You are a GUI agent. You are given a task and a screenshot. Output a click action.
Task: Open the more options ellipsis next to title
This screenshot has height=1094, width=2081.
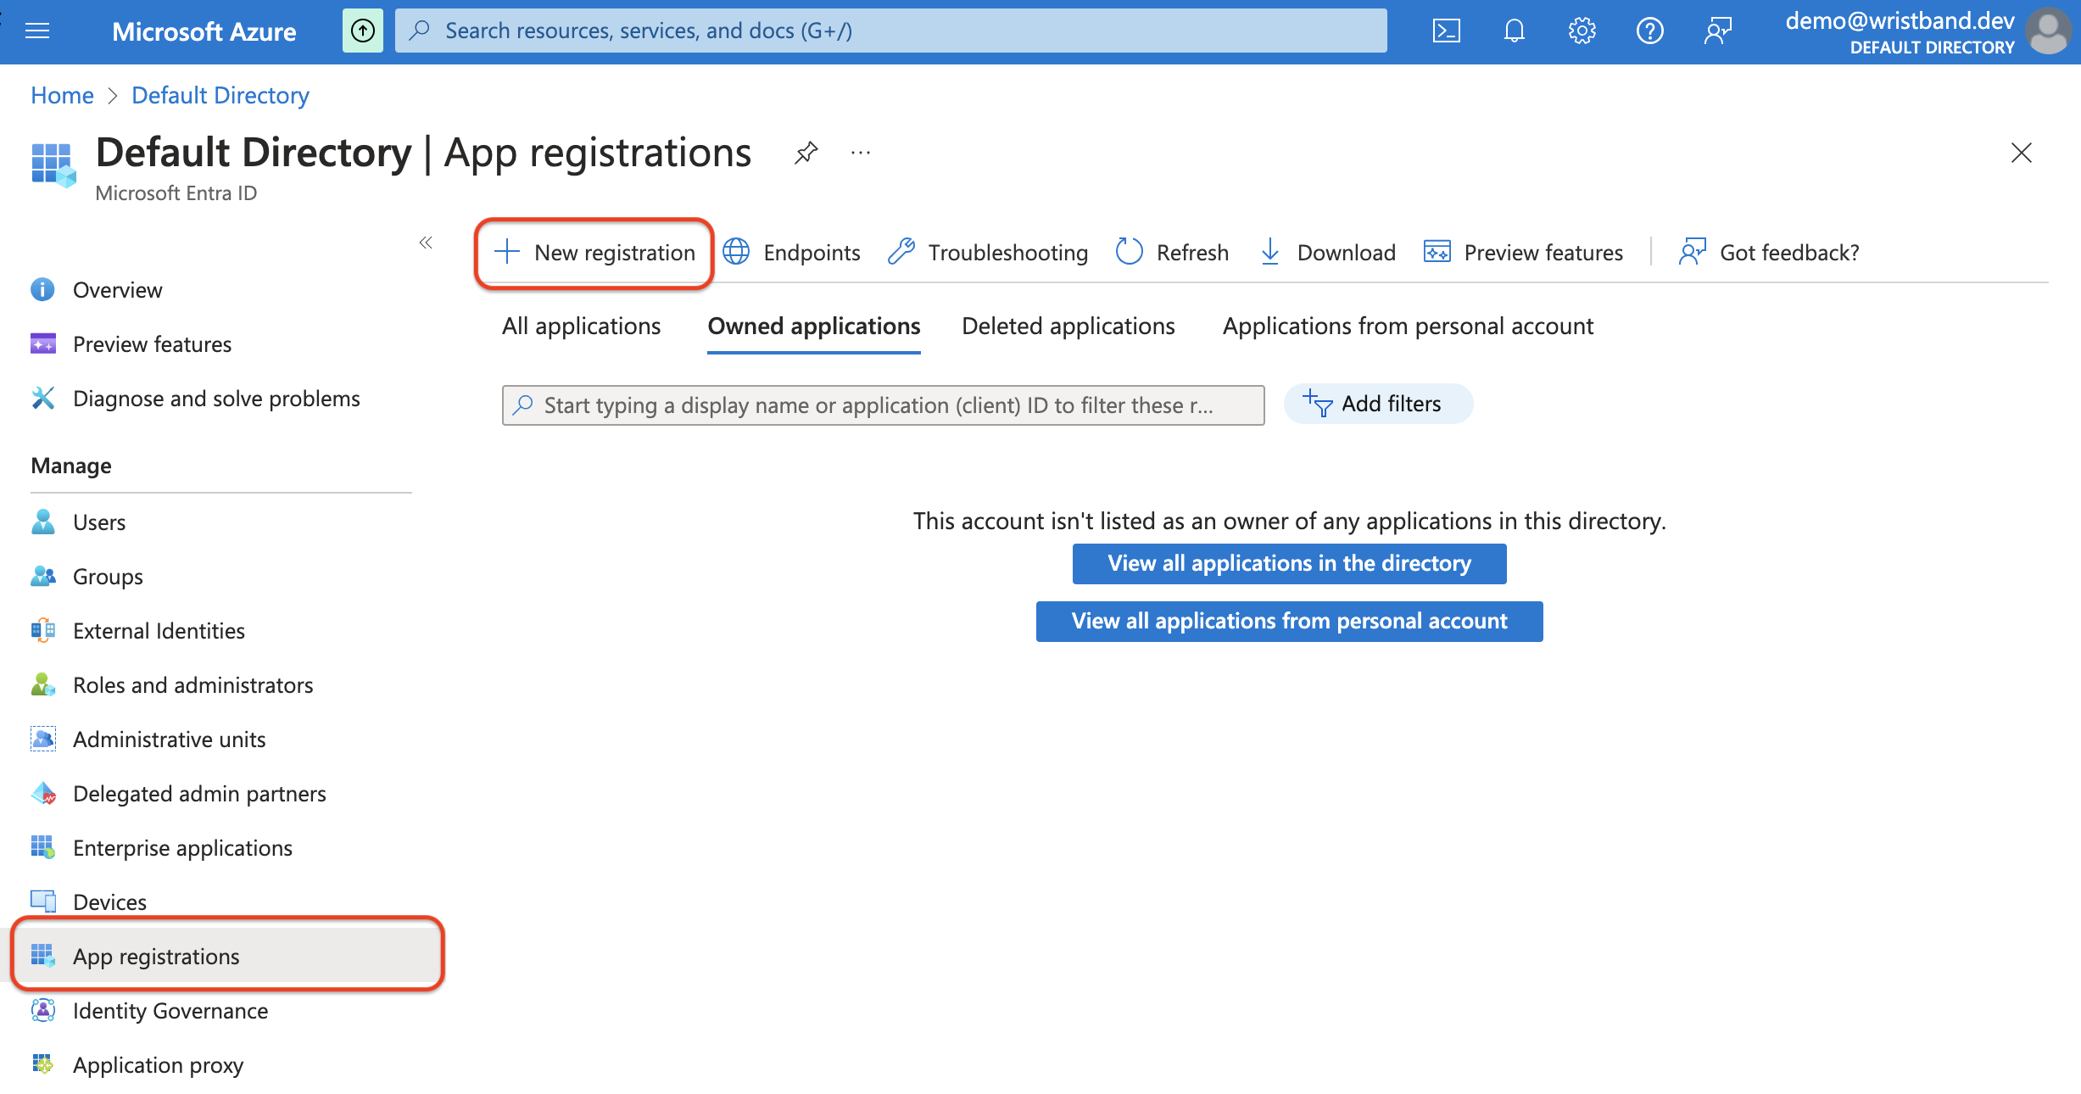[861, 153]
